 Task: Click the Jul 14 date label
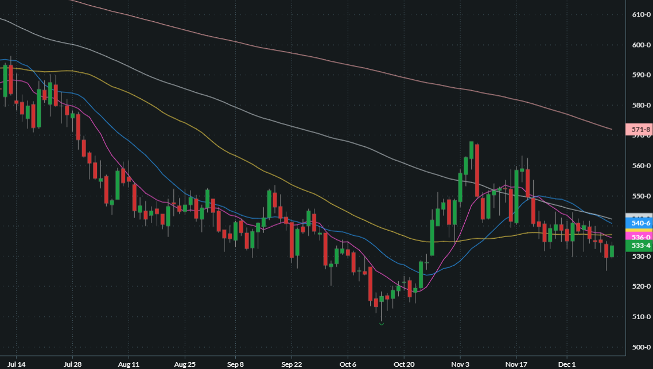[15, 364]
